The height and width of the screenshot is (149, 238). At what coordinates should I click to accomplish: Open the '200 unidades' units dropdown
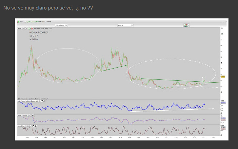(61, 25)
